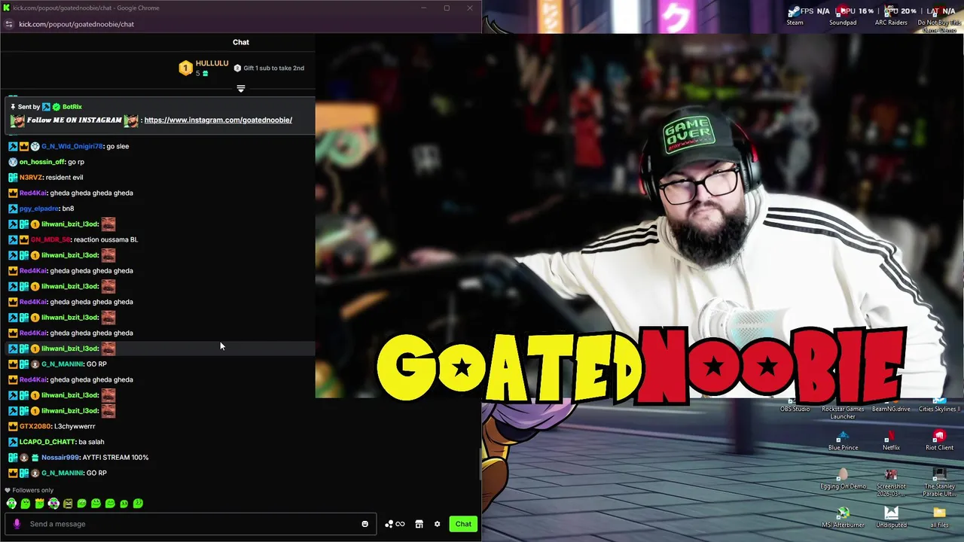
Task: Click the Chat header title
Action: tap(241, 42)
